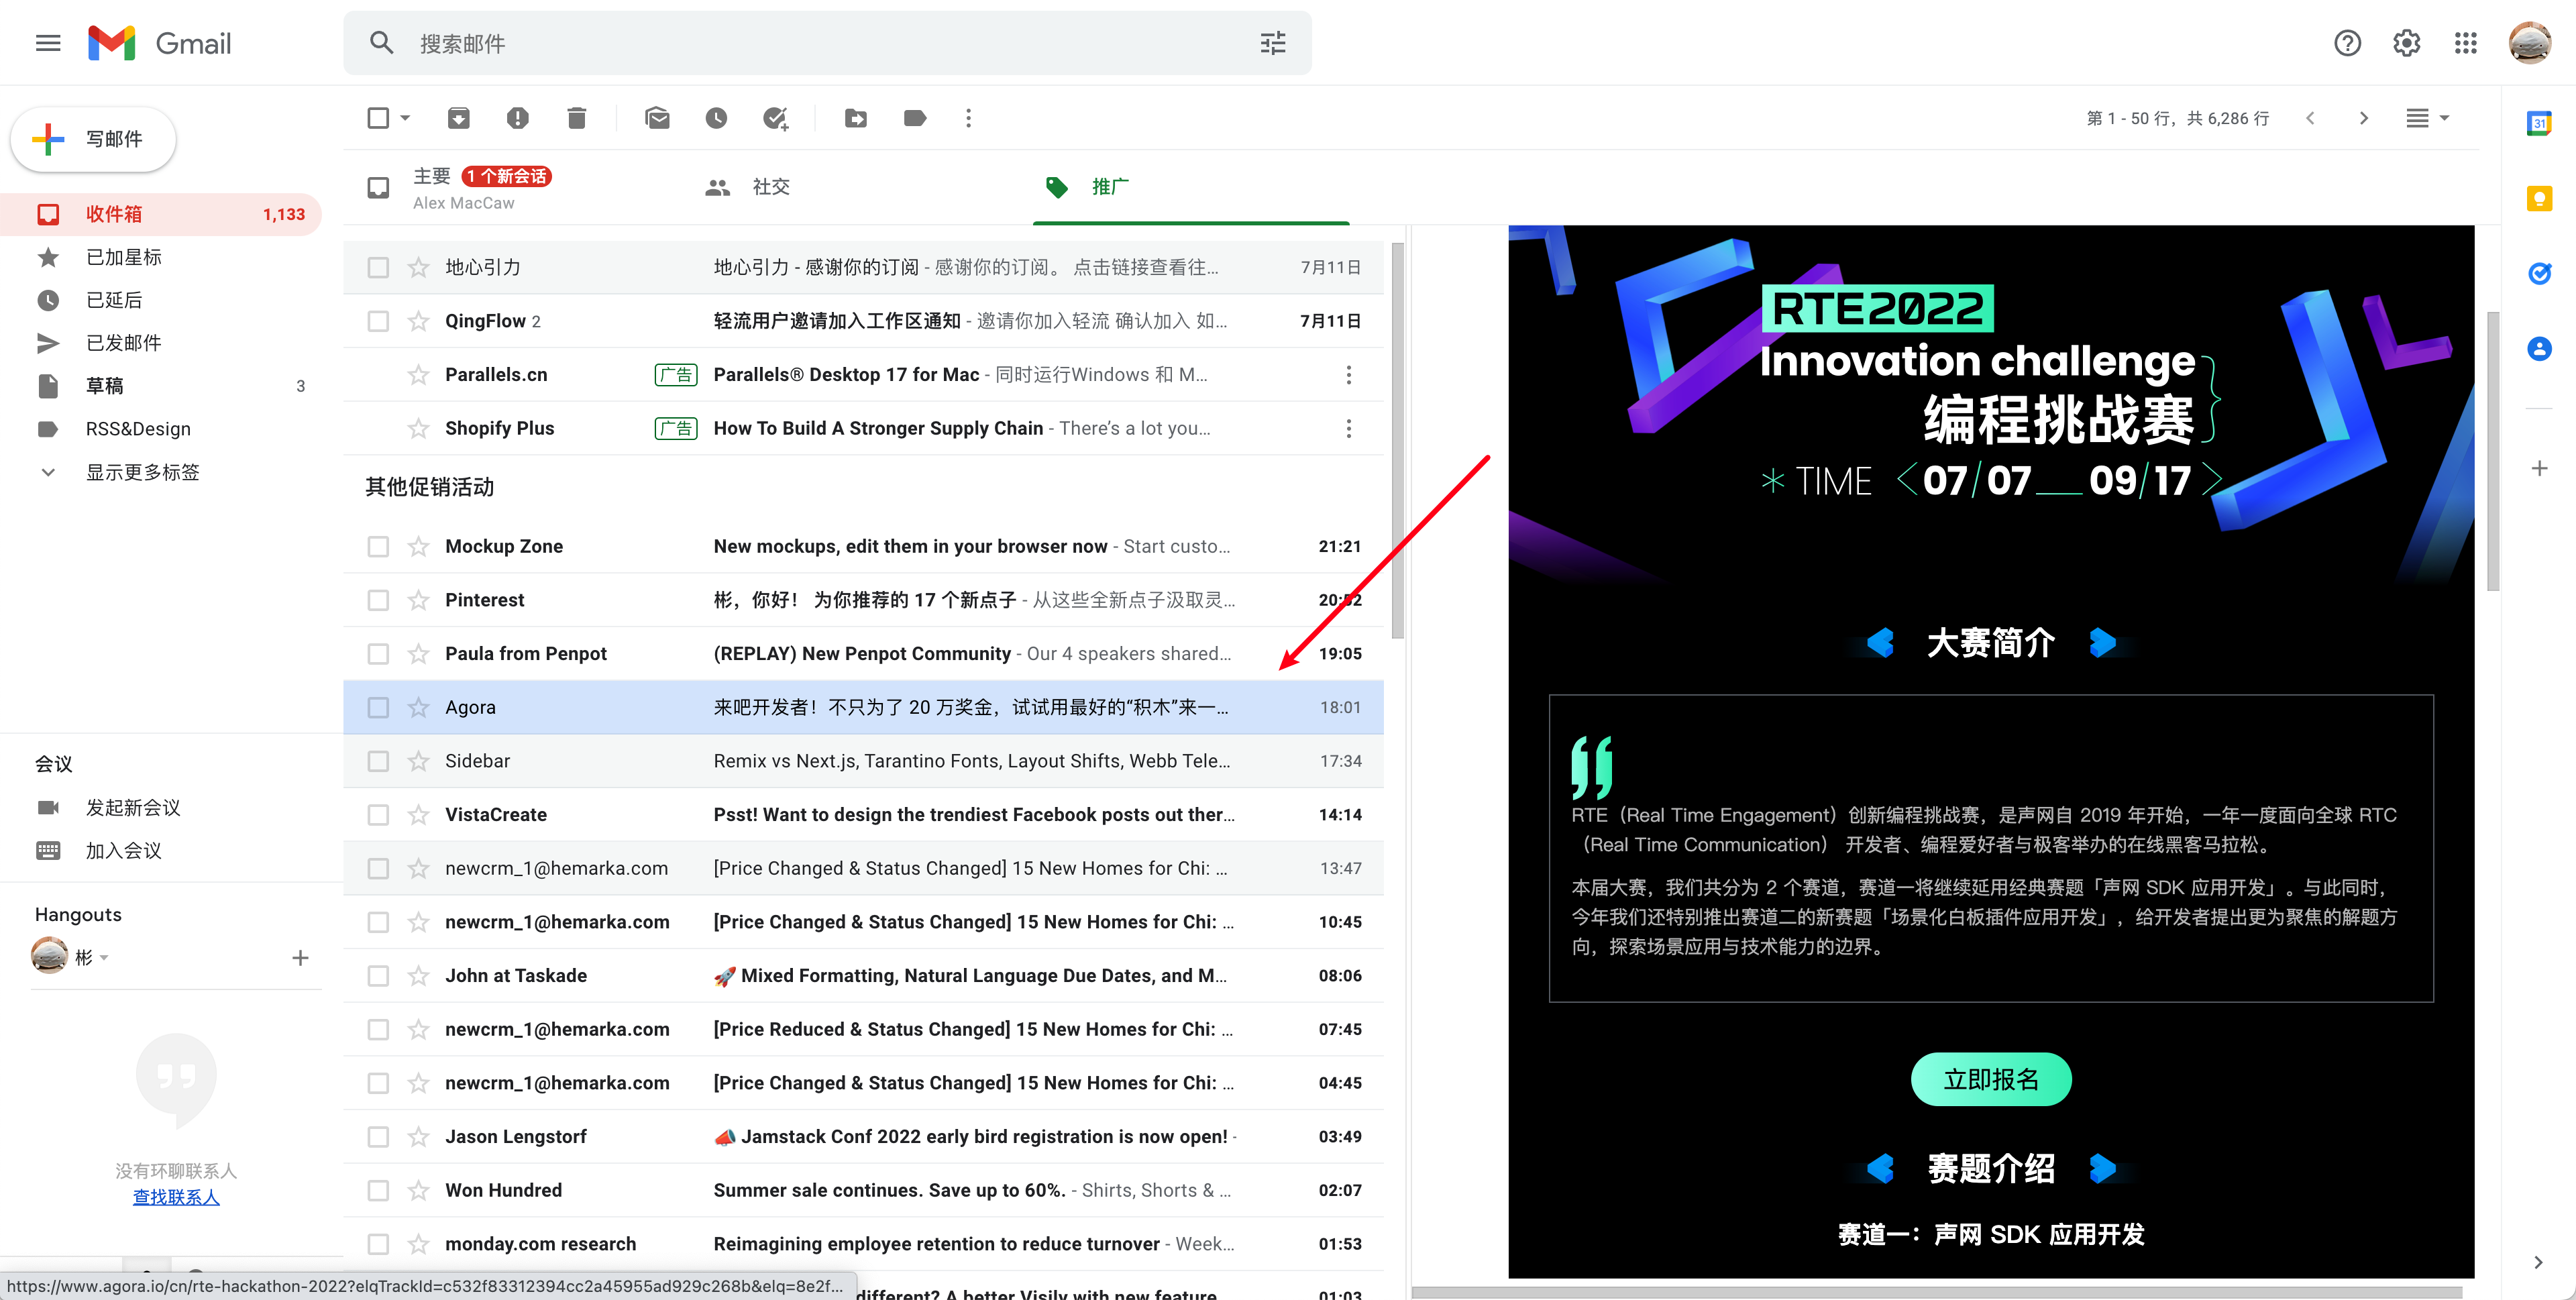Click the Delete trash icon
Screen dimensions: 2576x1300
pos(576,118)
